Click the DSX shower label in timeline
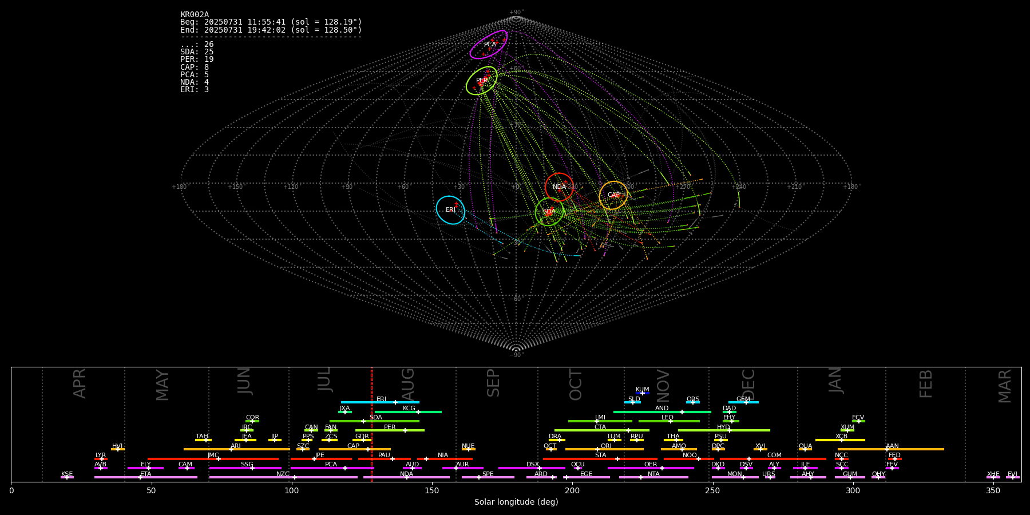The width and height of the screenshot is (1030, 515). pos(533,465)
